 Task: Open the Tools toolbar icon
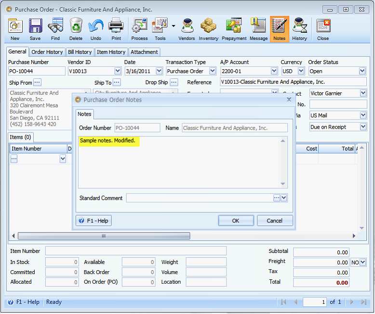click(x=160, y=29)
